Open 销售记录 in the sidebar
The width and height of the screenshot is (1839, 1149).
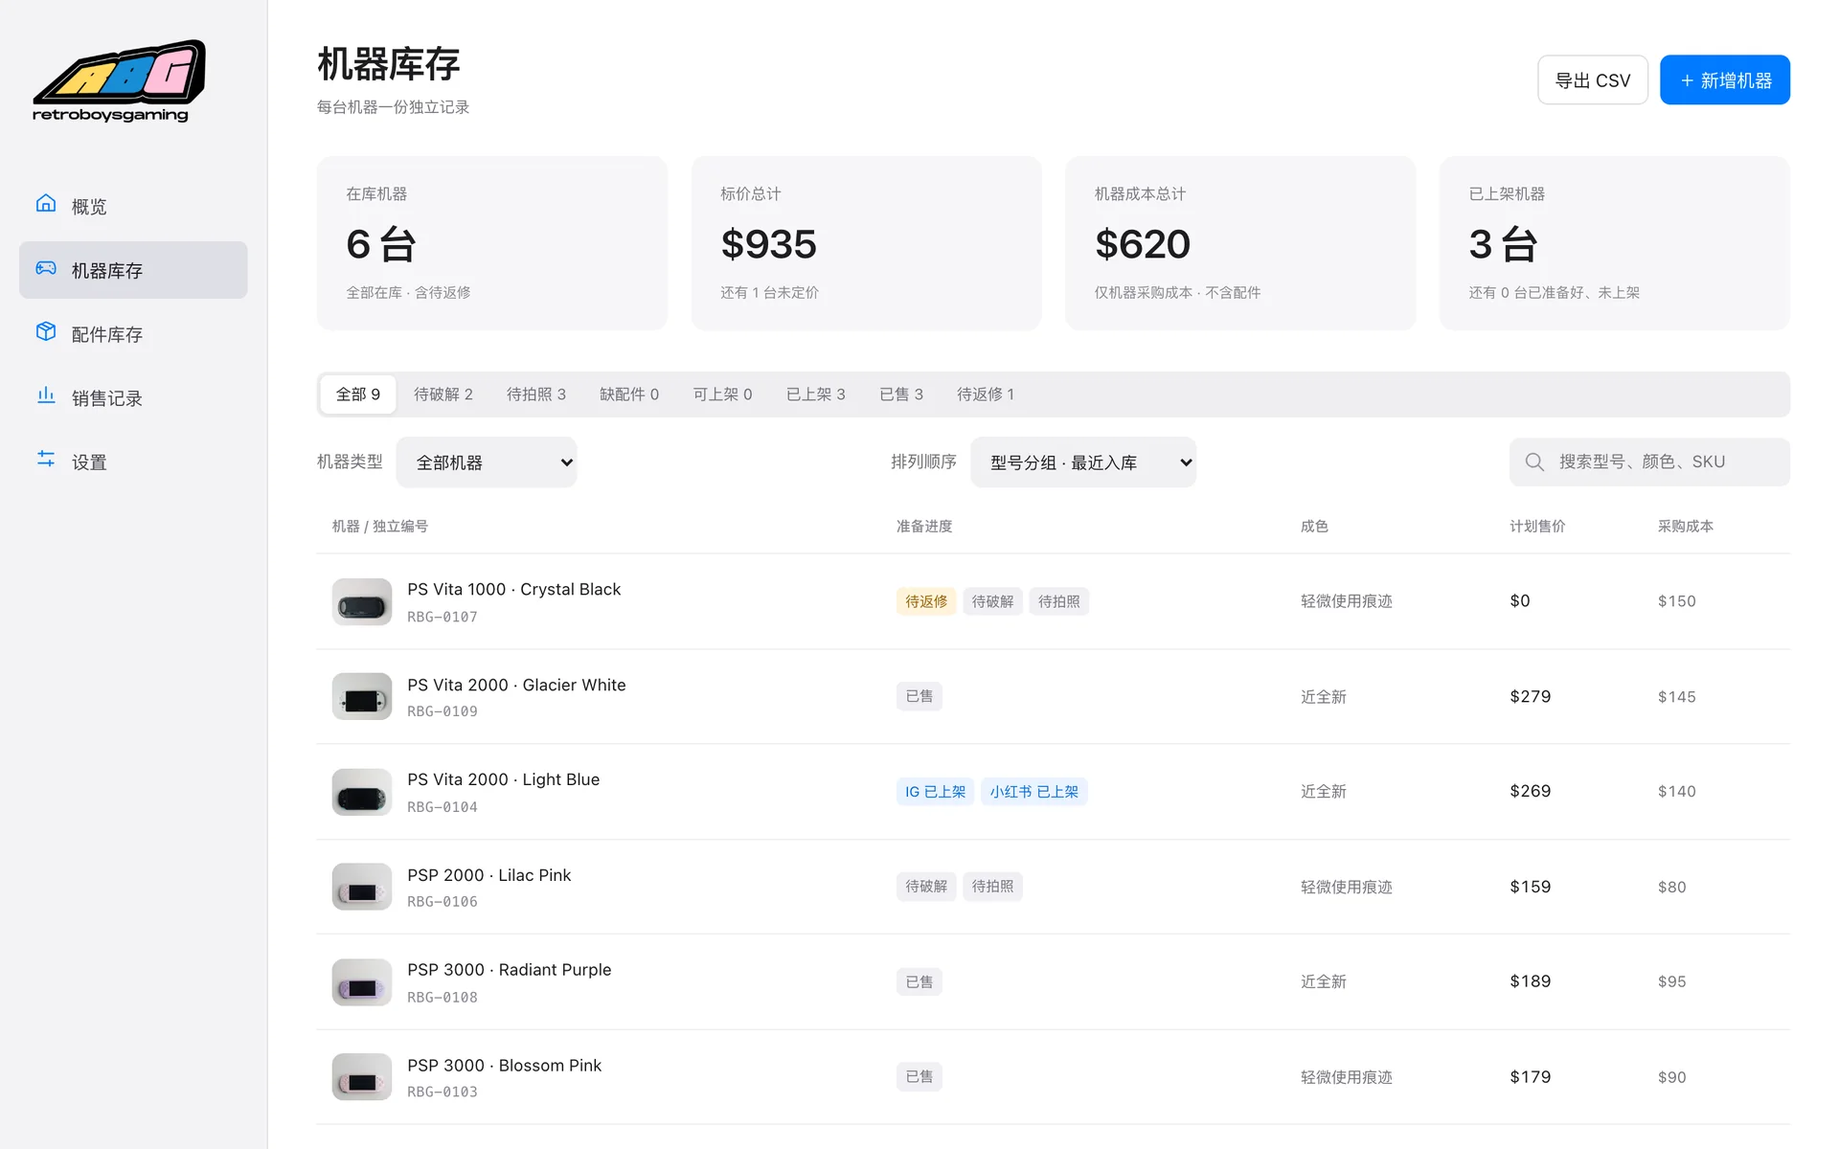click(x=133, y=398)
